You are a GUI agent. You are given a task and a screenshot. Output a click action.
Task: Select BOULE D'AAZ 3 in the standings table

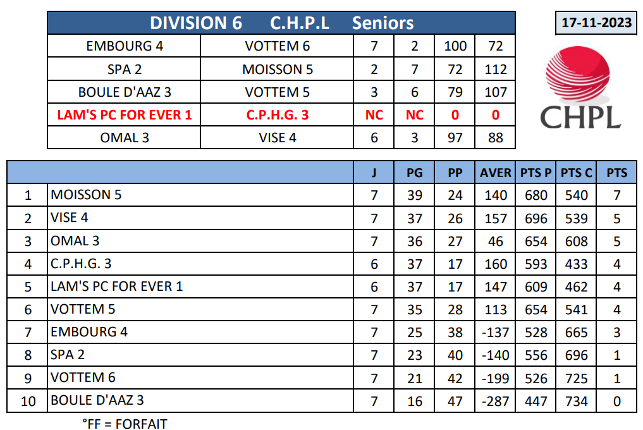pyautogui.click(x=97, y=400)
